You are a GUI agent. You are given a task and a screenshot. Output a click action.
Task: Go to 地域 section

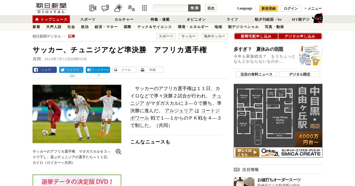pos(218,27)
